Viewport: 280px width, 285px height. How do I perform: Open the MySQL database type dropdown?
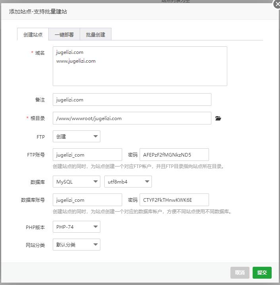77,182
